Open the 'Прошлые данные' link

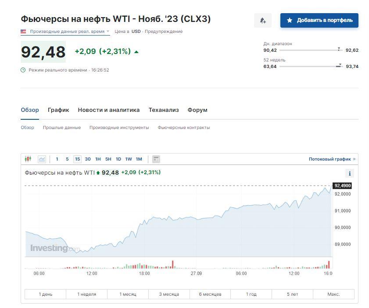(62, 127)
